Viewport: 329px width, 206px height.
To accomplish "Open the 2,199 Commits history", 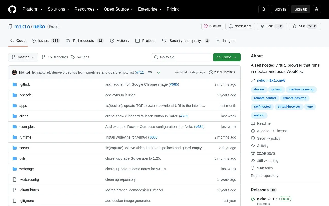I will point(222,72).
